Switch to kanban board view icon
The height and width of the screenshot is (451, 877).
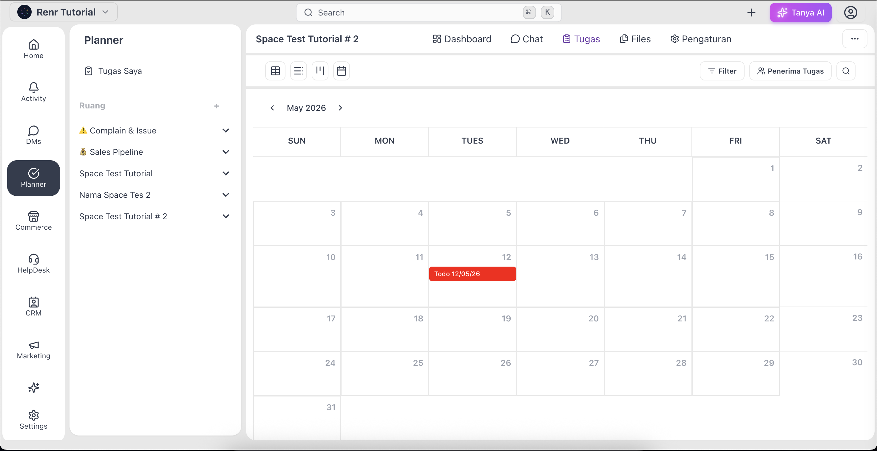(320, 71)
